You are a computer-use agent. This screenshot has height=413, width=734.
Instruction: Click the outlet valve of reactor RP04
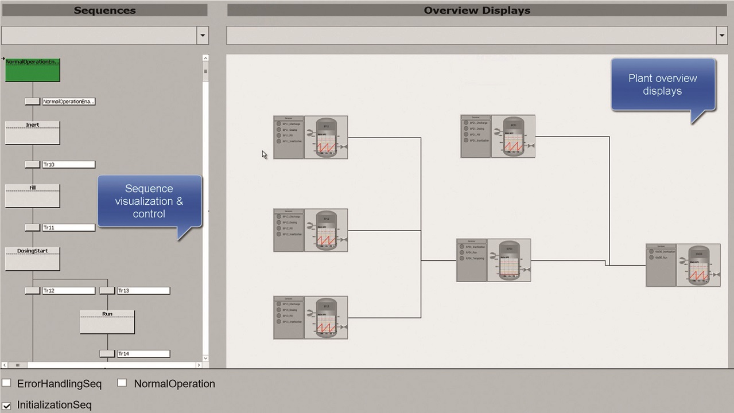point(527,269)
